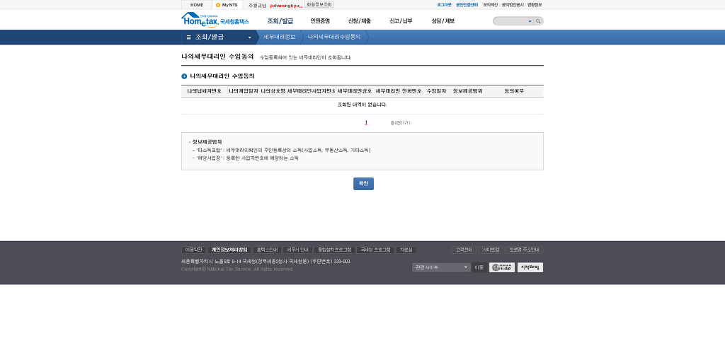Open the My NTS tab
This screenshot has height=352, width=725.
point(227,5)
